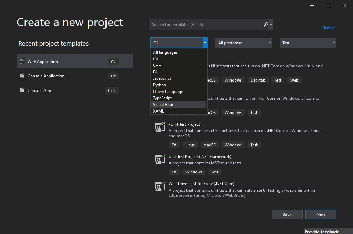
Task: Focus the Search for templates field
Action: pos(206,25)
